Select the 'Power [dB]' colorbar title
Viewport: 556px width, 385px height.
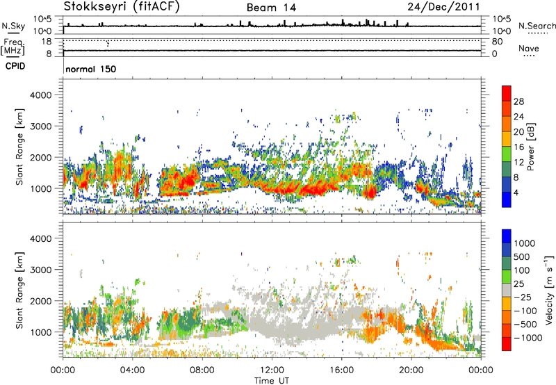point(531,147)
